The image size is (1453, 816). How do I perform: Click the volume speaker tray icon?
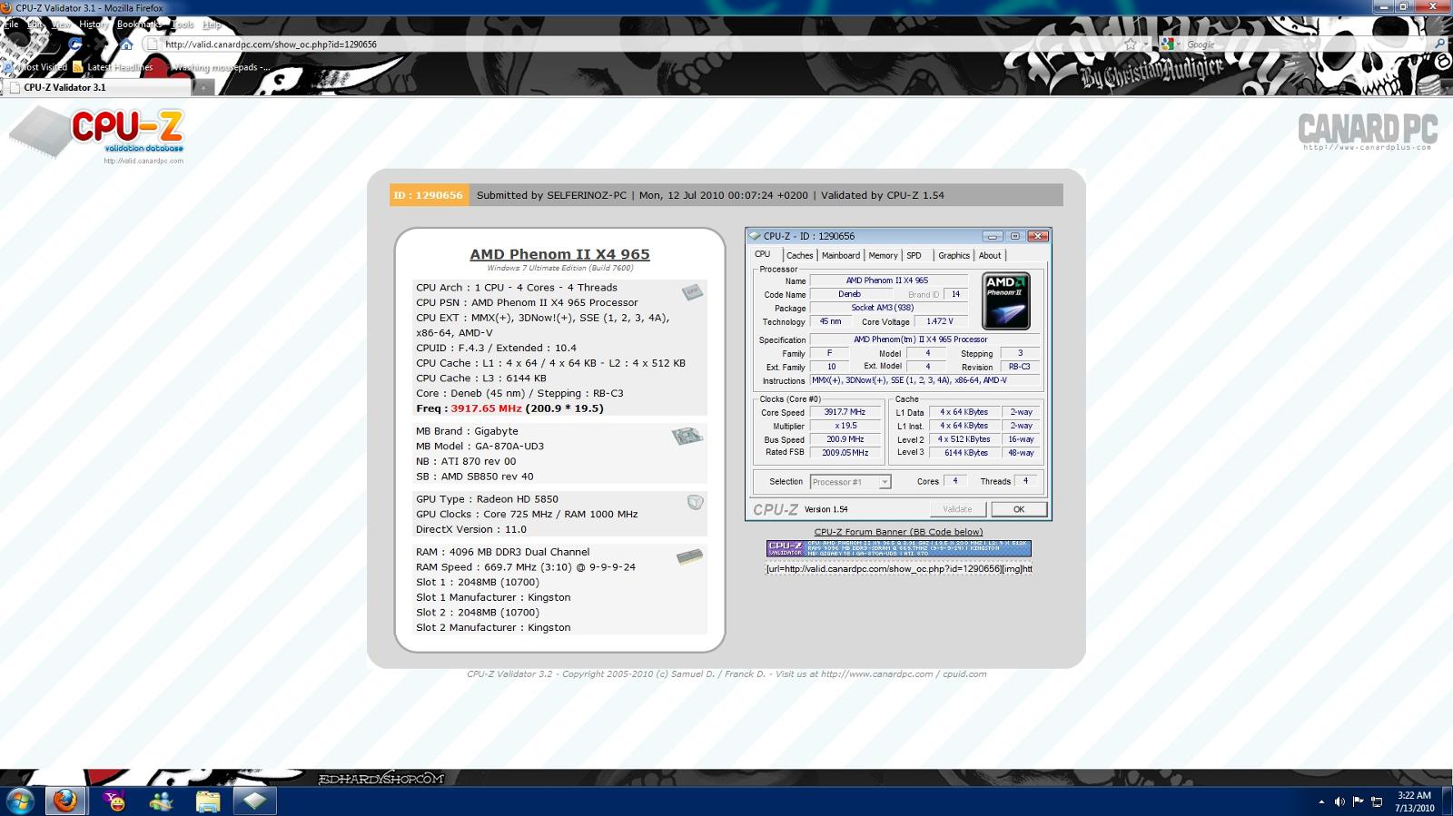point(1339,802)
